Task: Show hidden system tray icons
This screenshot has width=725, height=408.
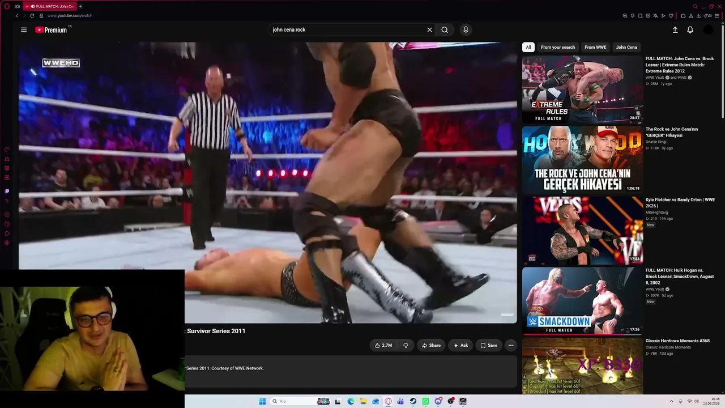Action: [x=671, y=401]
